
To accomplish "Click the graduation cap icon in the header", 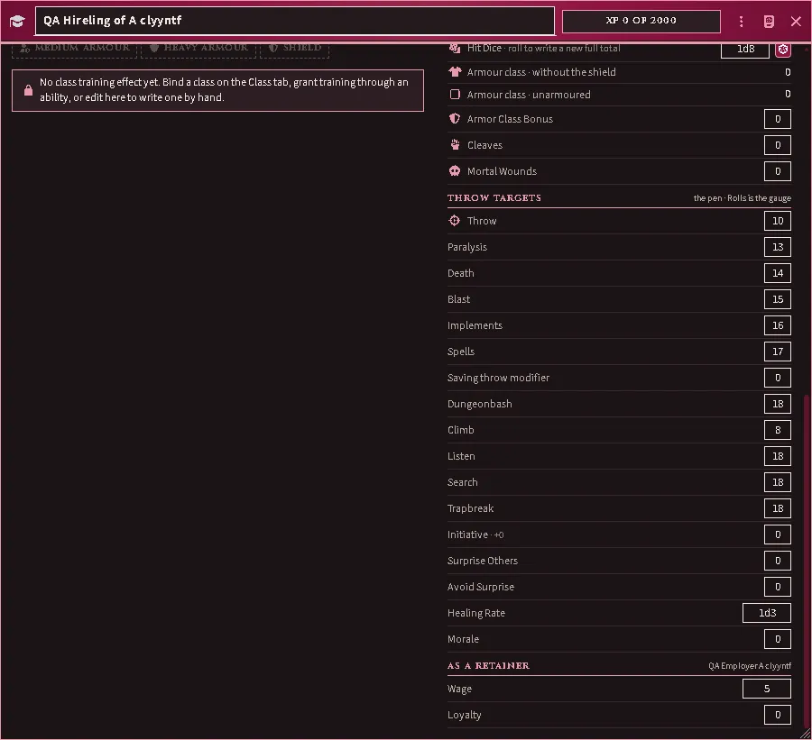I will click(x=17, y=22).
